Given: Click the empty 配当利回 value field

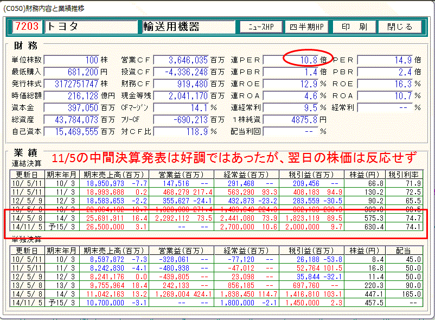Looking at the screenshot, I should pyautogui.click(x=291, y=131).
